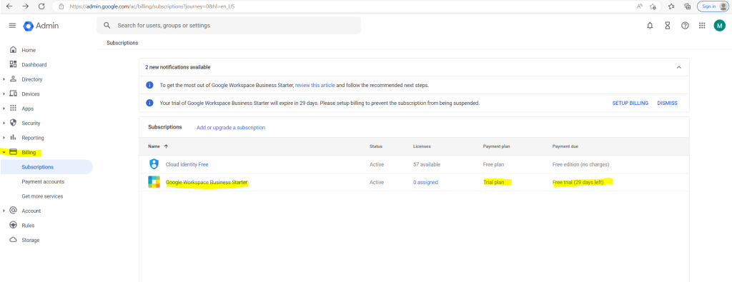This screenshot has height=282, width=732.
Task: Click the Payment plan column header
Action: pyautogui.click(x=496, y=146)
